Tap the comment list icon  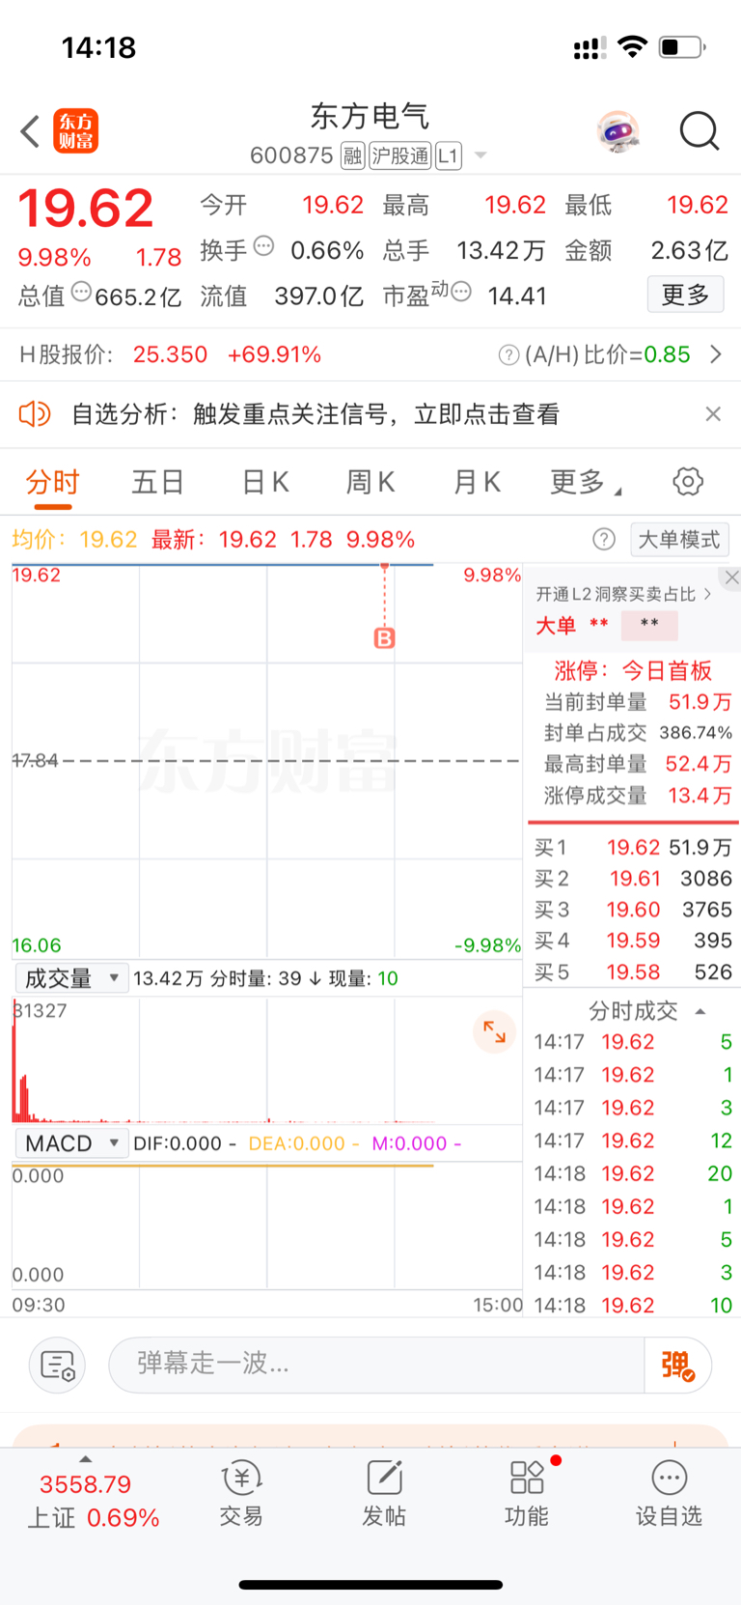[58, 1366]
